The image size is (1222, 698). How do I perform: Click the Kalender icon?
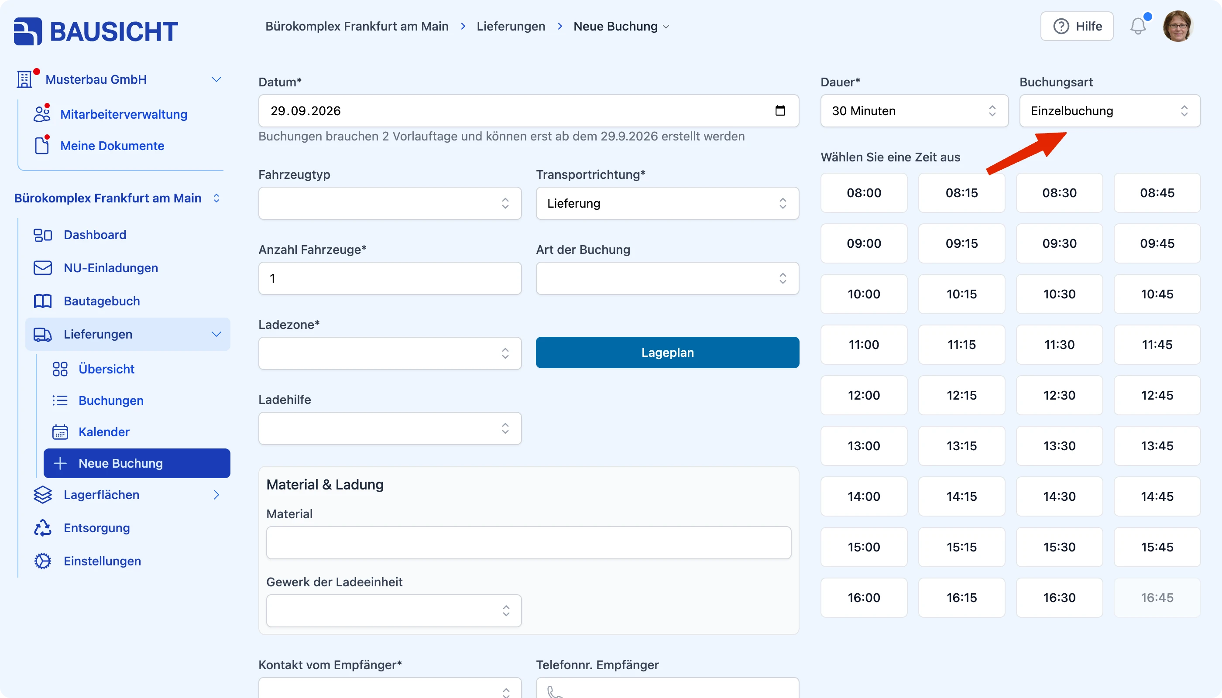coord(60,432)
